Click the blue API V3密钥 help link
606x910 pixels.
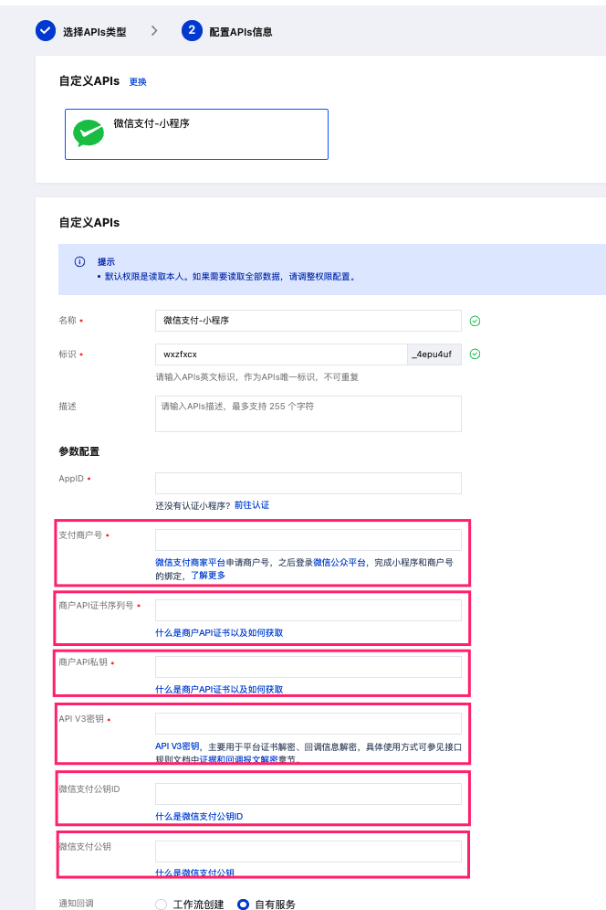177,746
